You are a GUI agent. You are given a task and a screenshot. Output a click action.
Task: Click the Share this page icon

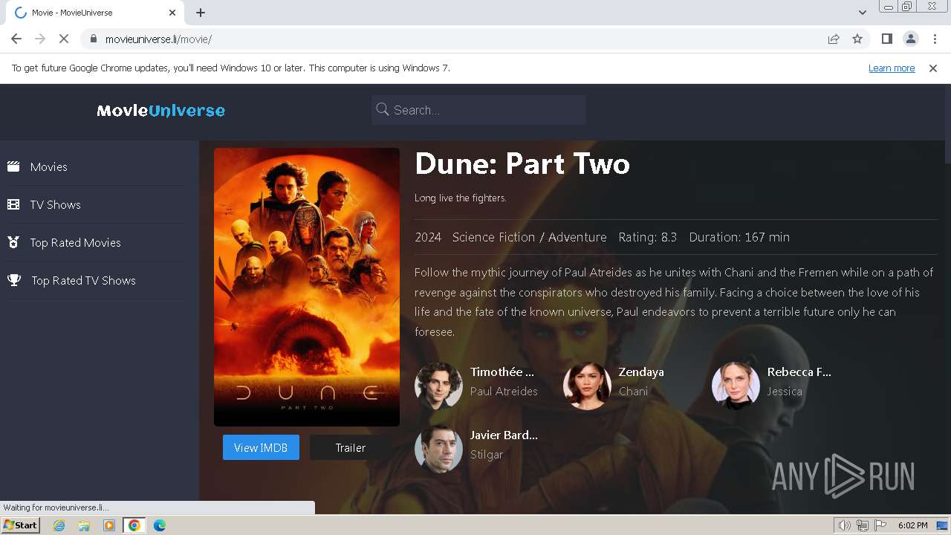tap(834, 39)
